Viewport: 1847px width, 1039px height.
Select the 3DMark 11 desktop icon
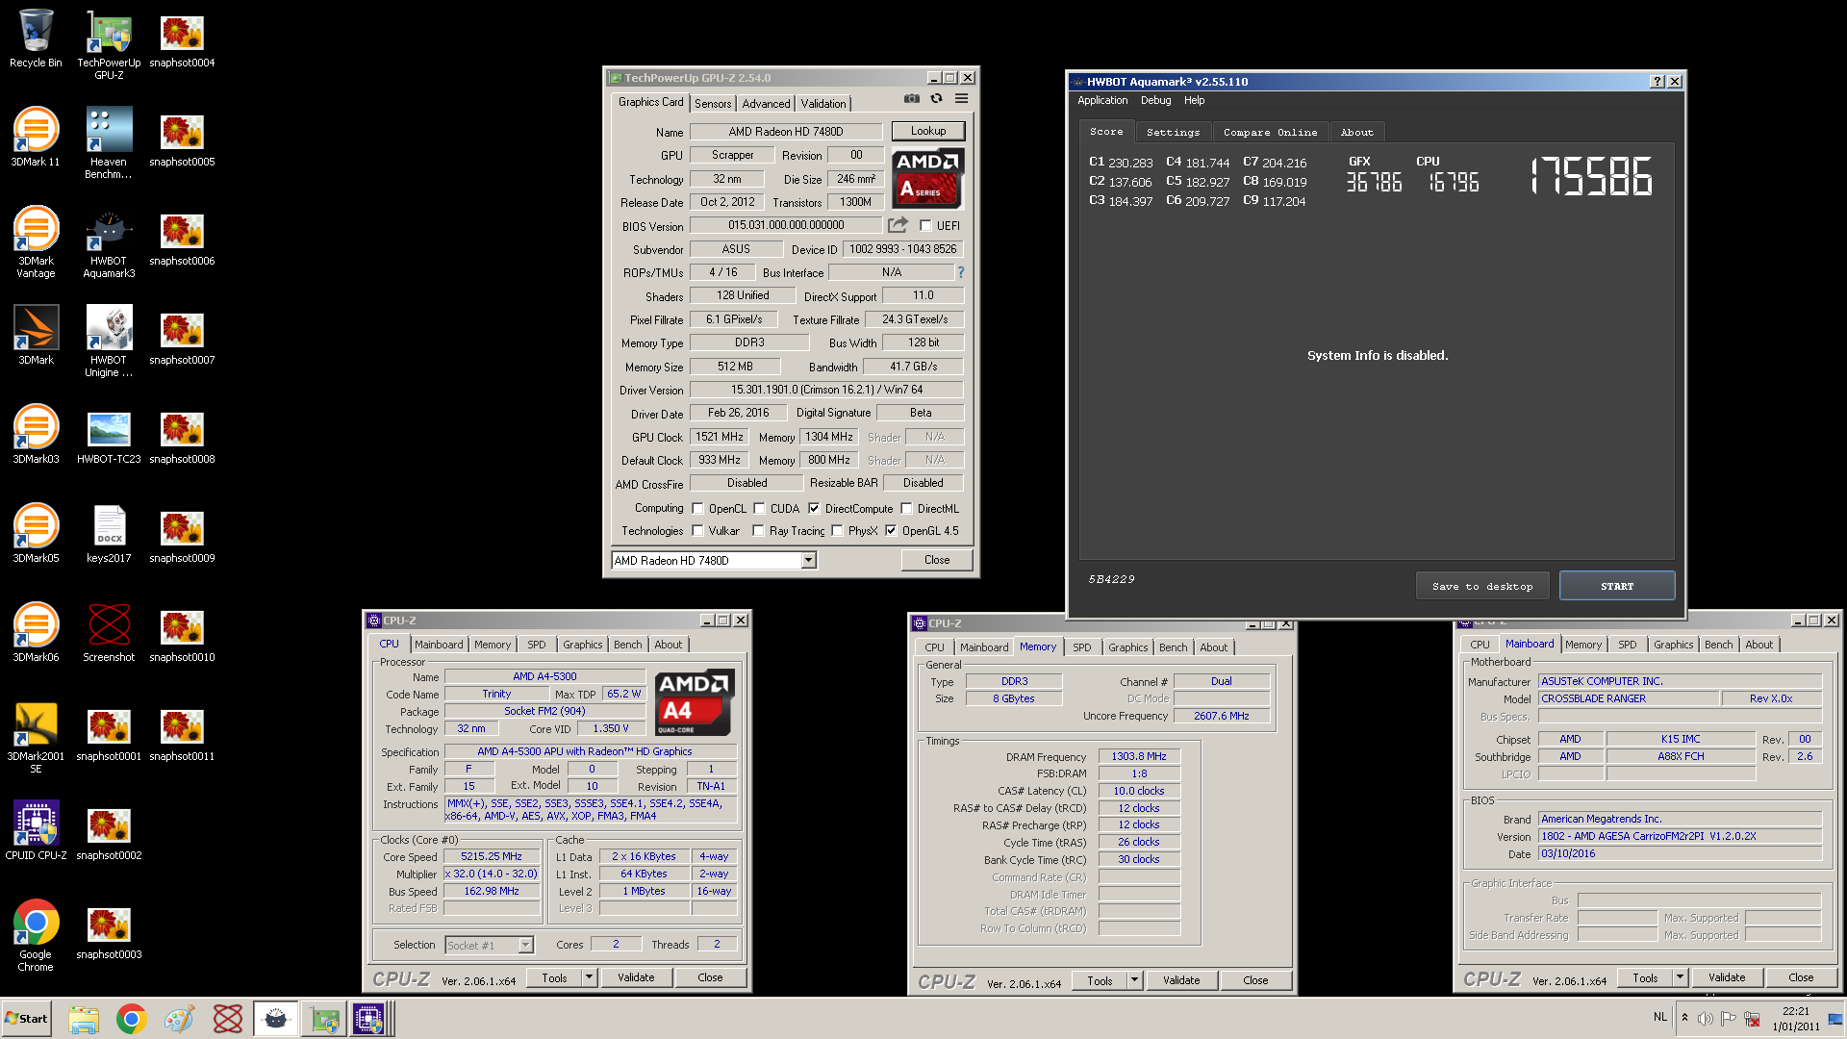click(x=36, y=138)
